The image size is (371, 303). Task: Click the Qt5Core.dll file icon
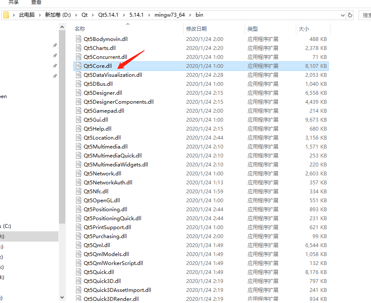coord(78,66)
